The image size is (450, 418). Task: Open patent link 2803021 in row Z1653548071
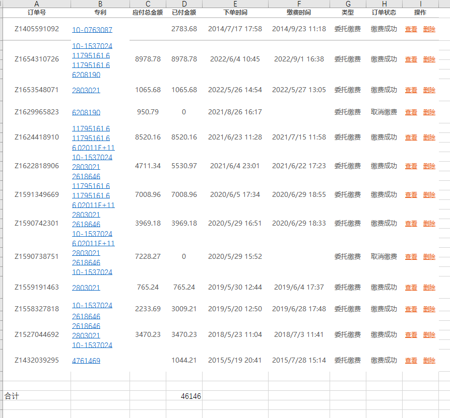point(86,90)
